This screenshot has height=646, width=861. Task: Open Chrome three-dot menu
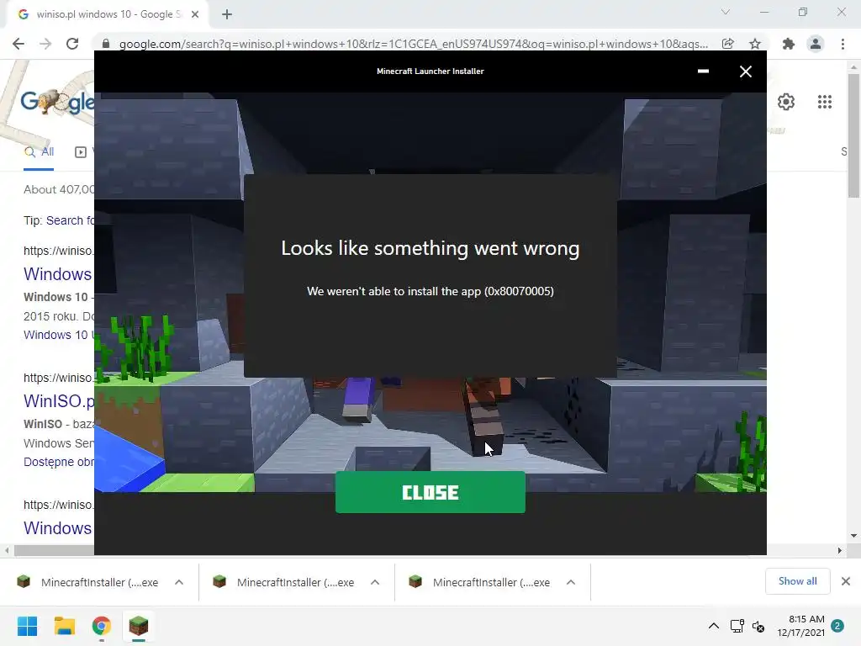[x=843, y=44]
